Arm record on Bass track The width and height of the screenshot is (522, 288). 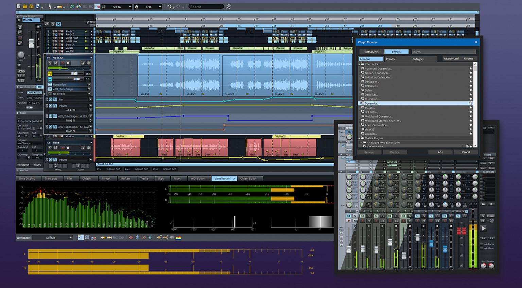tap(62, 148)
